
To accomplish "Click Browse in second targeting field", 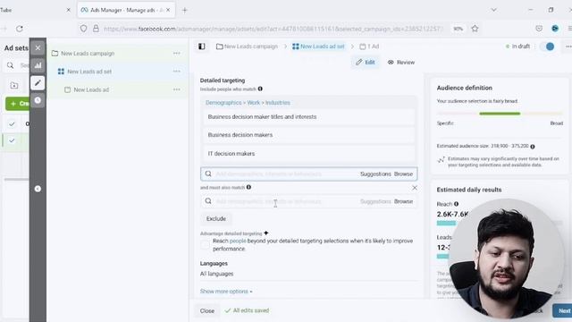I will tap(403, 201).
